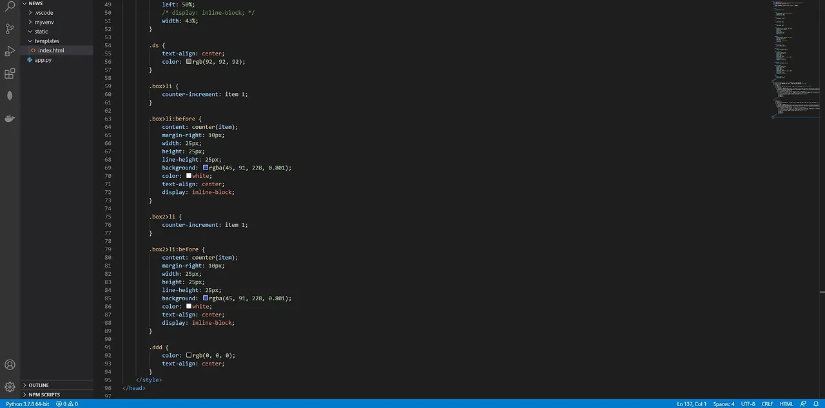Click the .box2>li:before selector text

[174, 249]
